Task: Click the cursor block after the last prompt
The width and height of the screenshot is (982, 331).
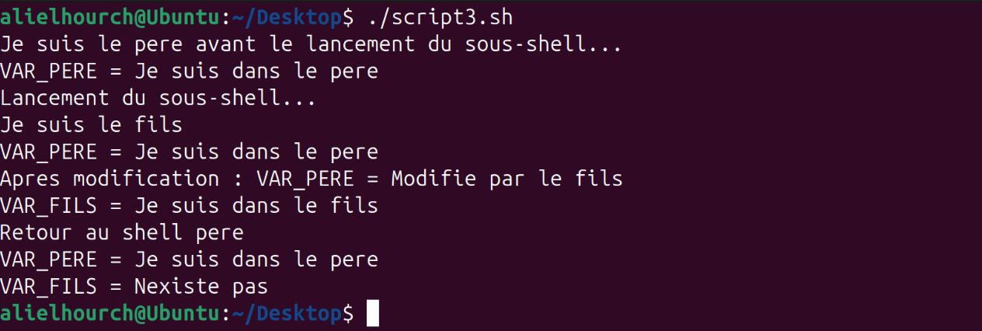Action: coord(373,313)
